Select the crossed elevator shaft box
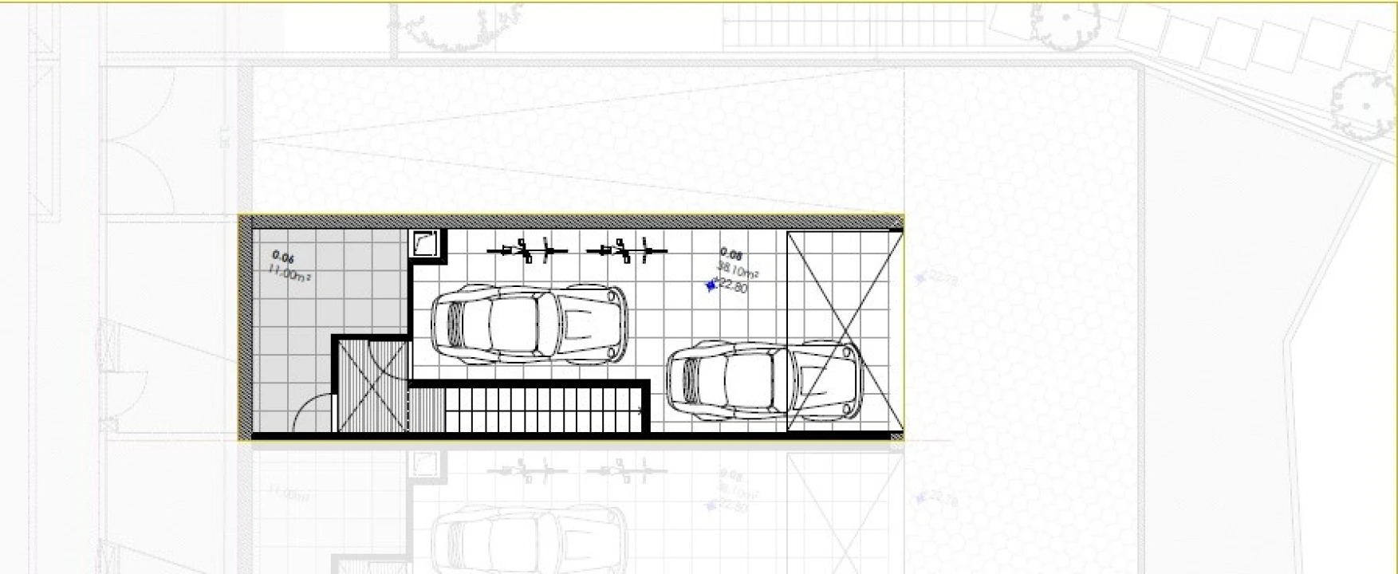 (x=371, y=387)
